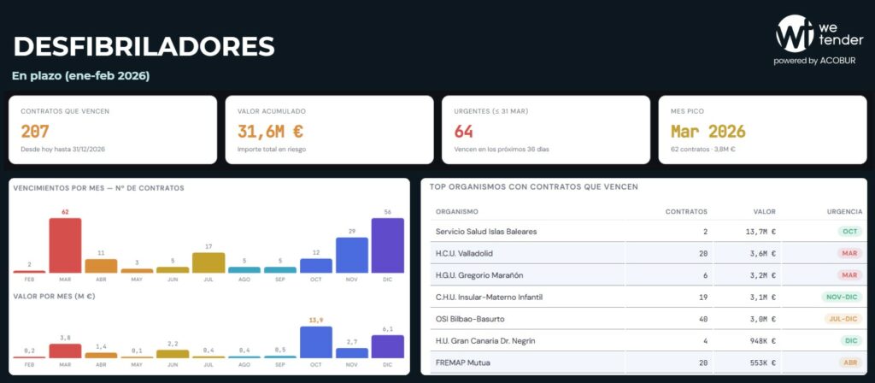Sort table by the Contratos column header
This screenshot has height=383, width=875.
(686, 211)
